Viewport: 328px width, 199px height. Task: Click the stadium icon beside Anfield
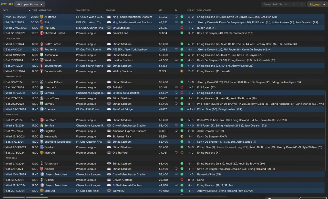109,87
